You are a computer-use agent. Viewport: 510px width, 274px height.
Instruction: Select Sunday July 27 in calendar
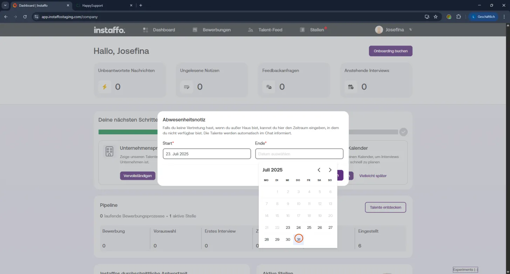coord(330,227)
